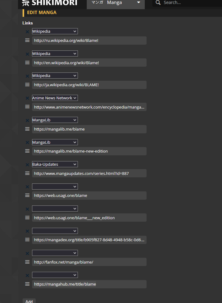Remove the blame-new-edition MangaLib link

[x=27, y=142]
